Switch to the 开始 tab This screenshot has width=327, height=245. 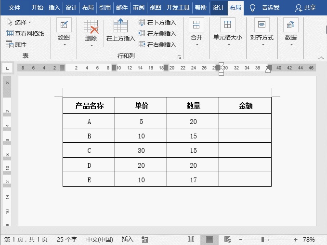click(38, 8)
